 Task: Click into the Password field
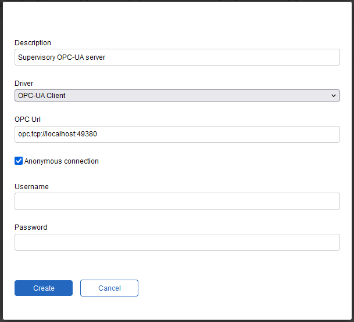pos(177,242)
